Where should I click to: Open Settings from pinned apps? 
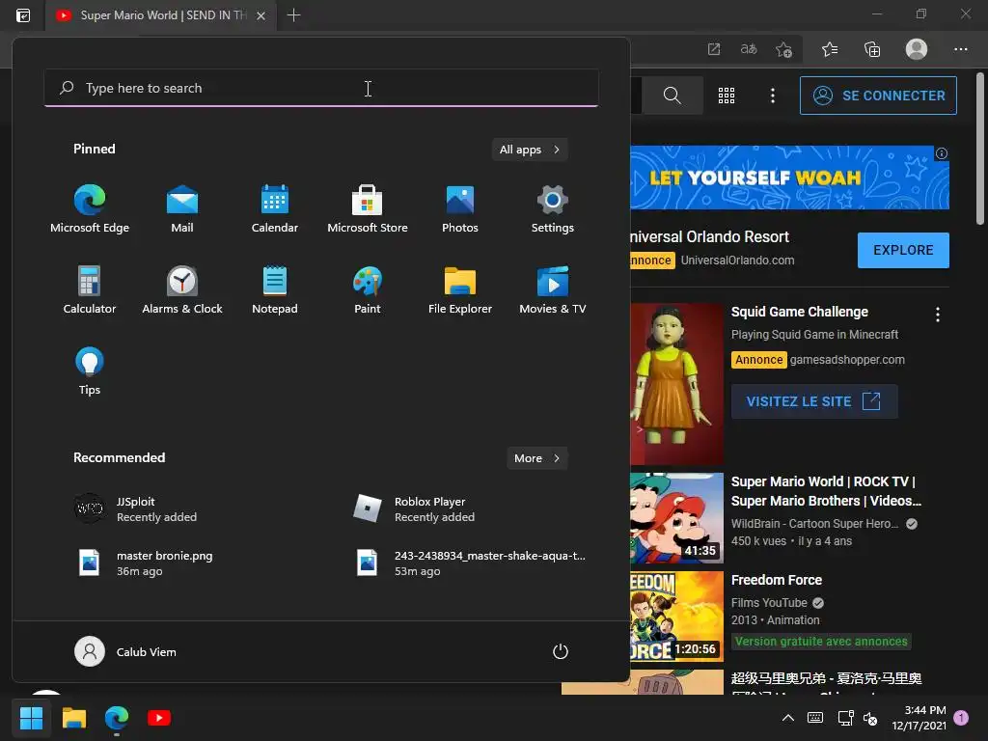click(x=553, y=208)
